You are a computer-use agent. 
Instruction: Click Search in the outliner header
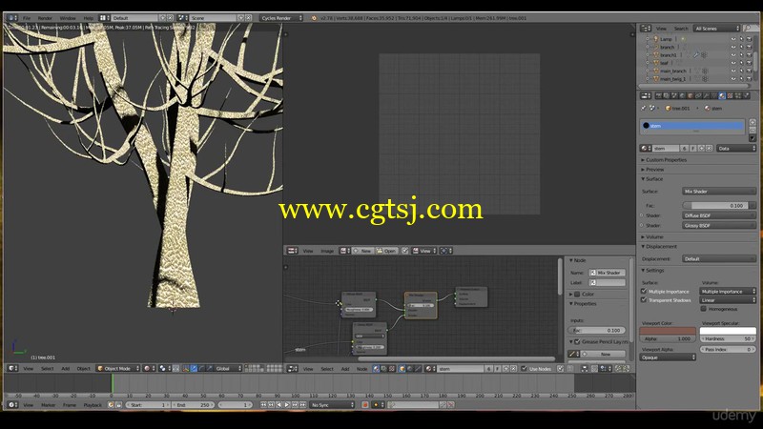pos(681,29)
